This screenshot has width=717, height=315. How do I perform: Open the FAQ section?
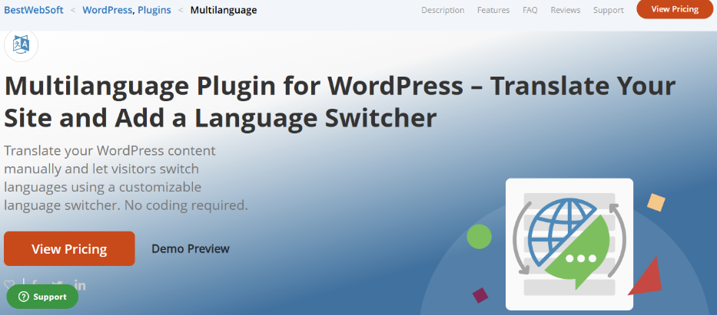pos(529,10)
